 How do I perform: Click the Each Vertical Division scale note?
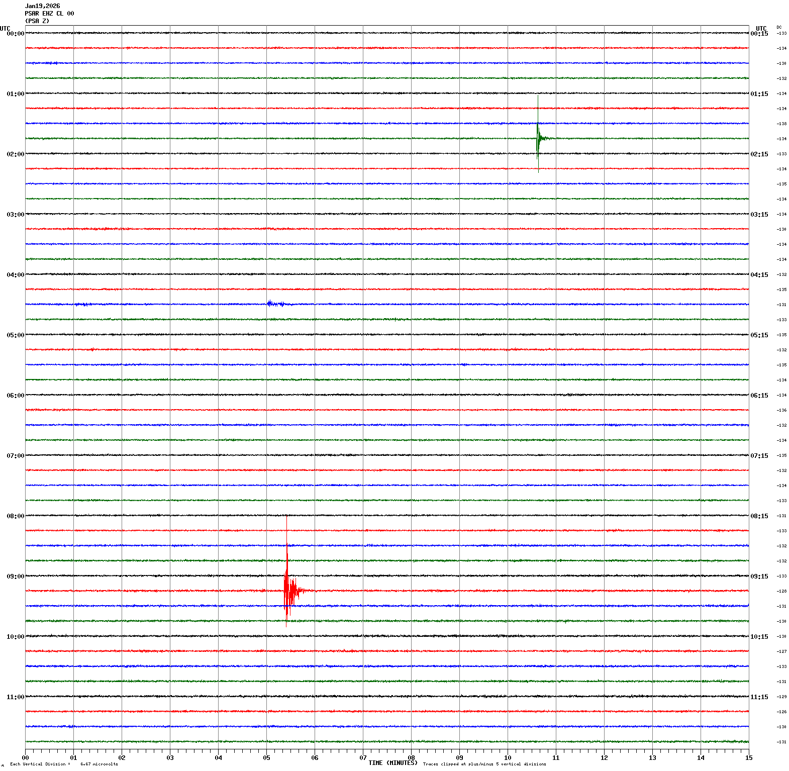(x=64, y=764)
